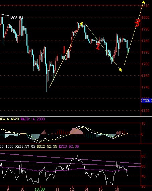Click the 1780 price axis label
152x191 pixels.
pos(146,41)
